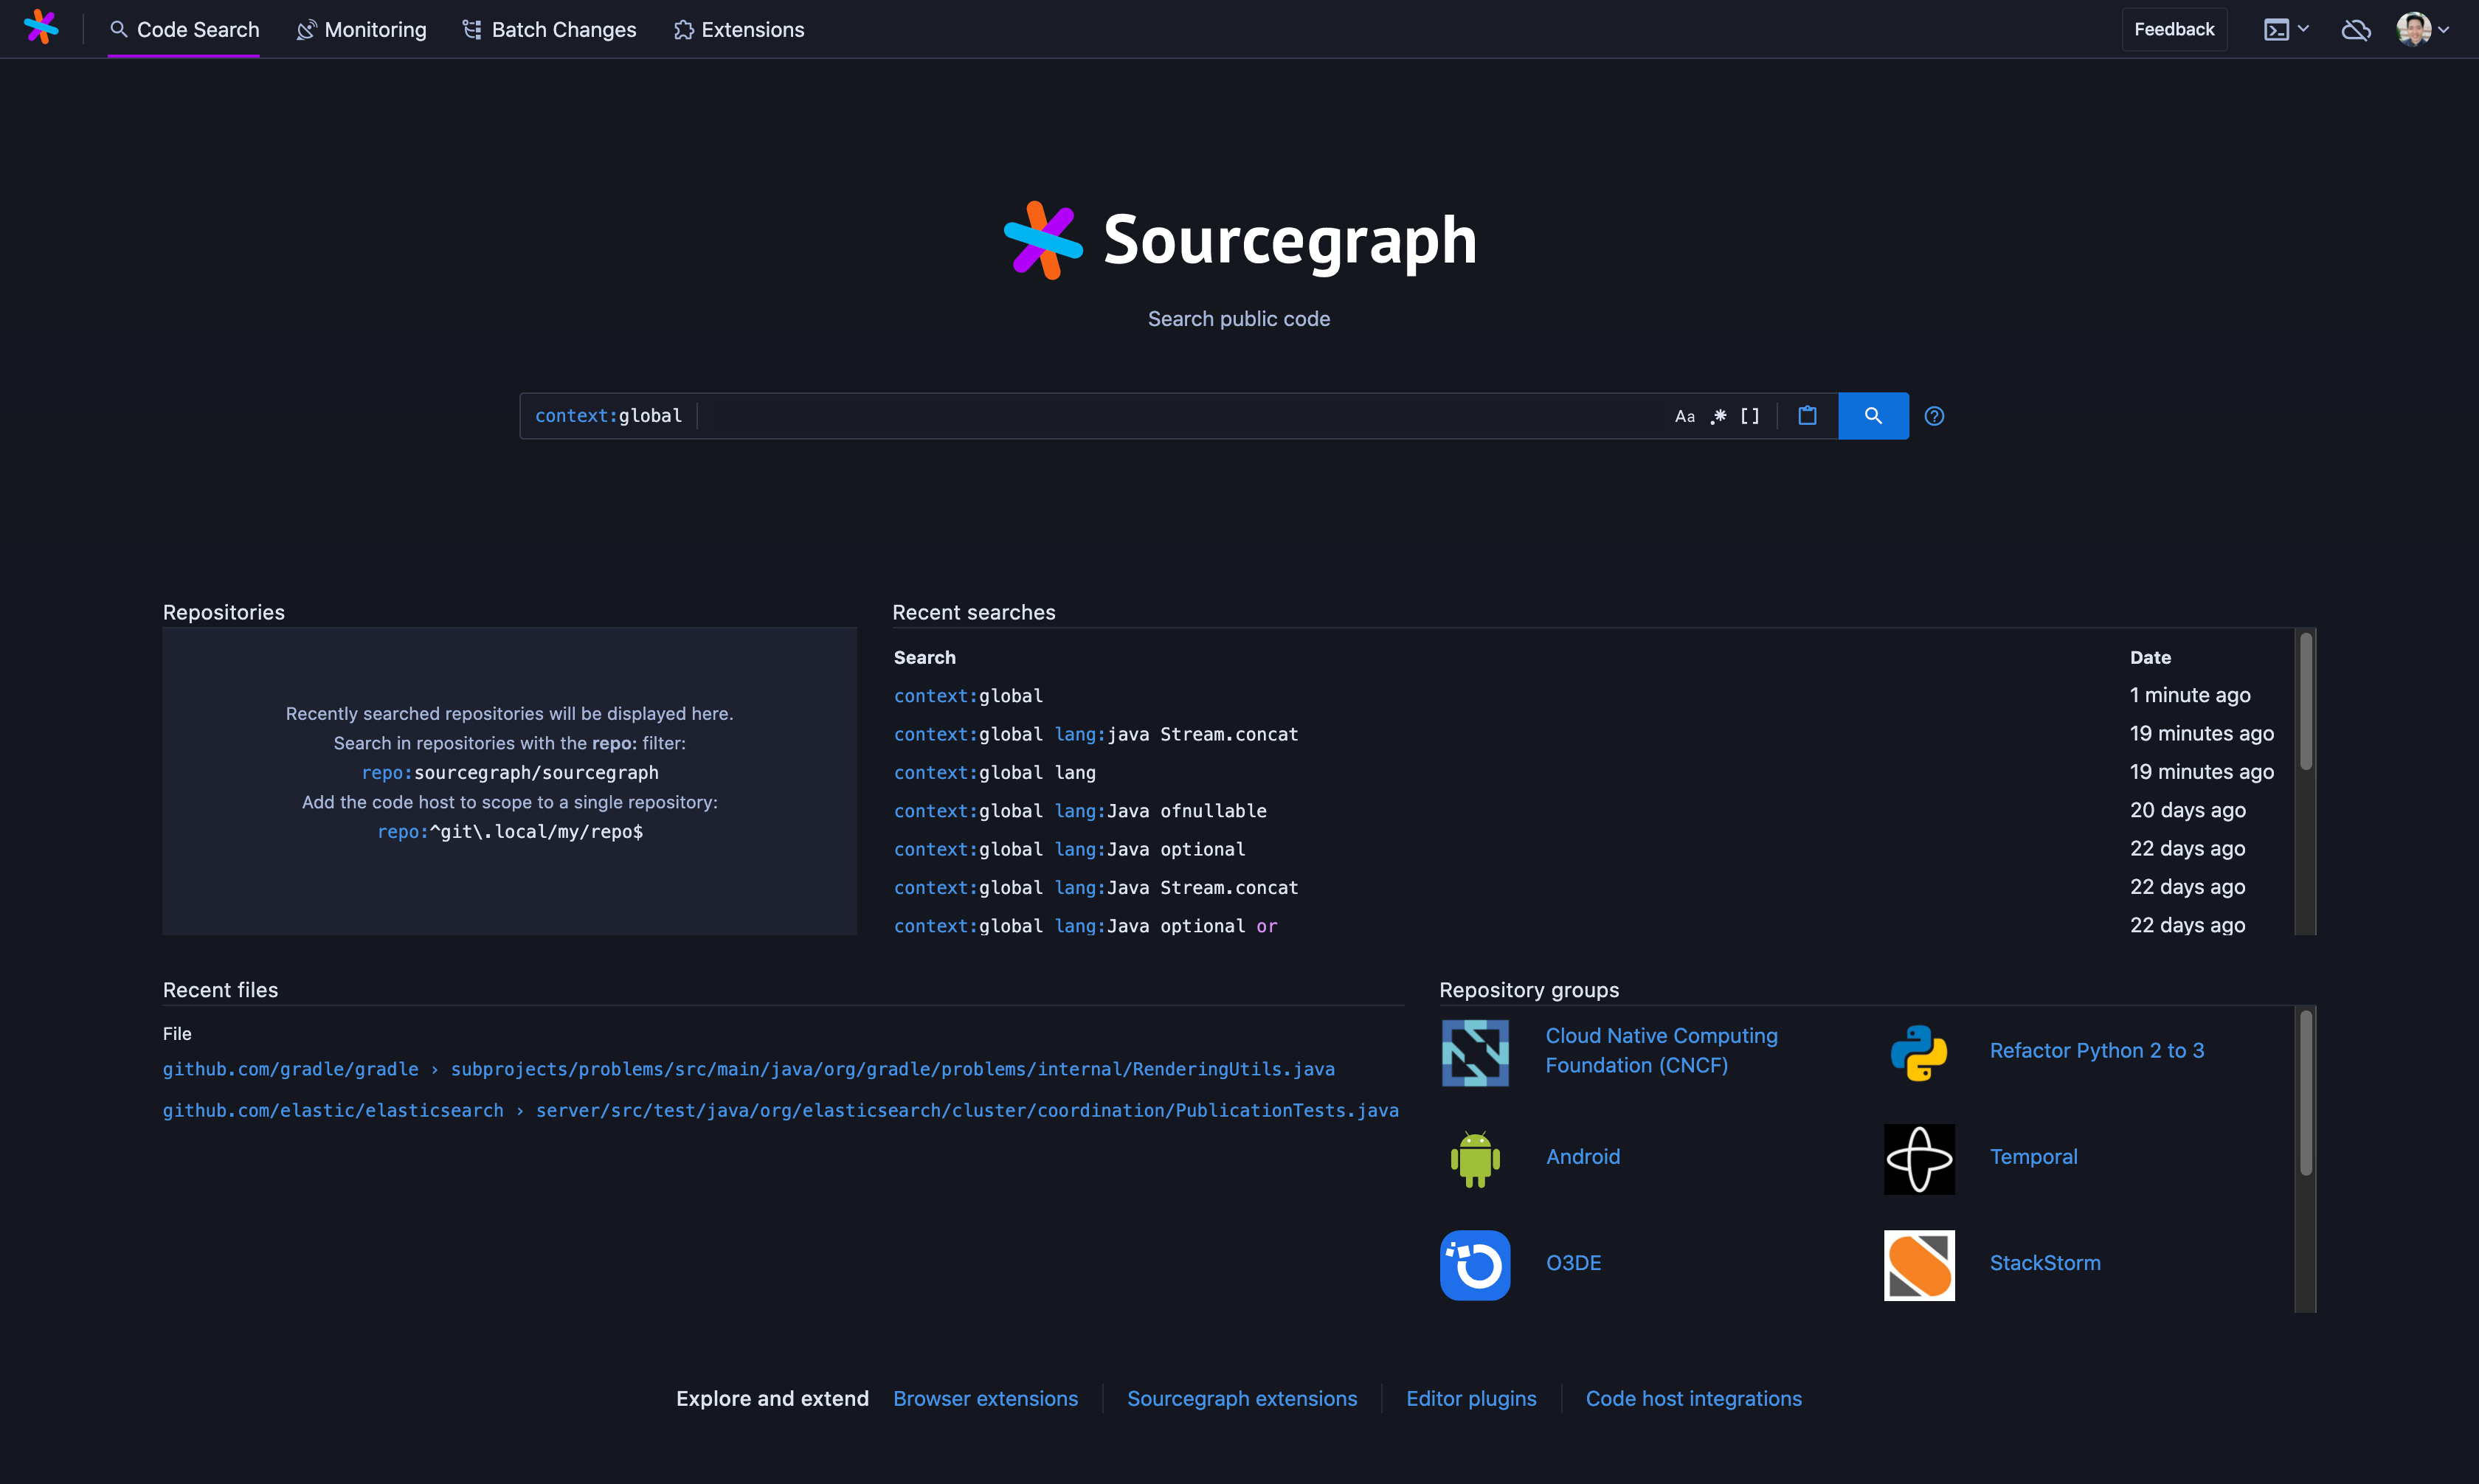The width and height of the screenshot is (2479, 1484).
Task: Open the Temporal repository group
Action: [x=2033, y=1157]
